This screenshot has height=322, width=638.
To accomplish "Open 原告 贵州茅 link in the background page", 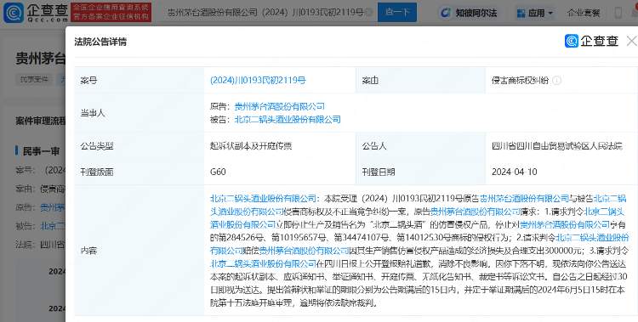I will (x=53, y=208).
